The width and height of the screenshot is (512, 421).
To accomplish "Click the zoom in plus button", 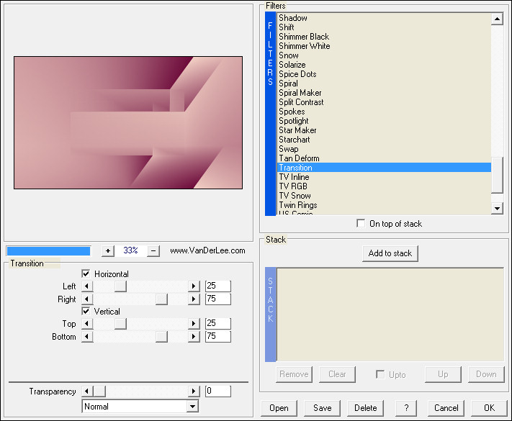I will pos(108,250).
